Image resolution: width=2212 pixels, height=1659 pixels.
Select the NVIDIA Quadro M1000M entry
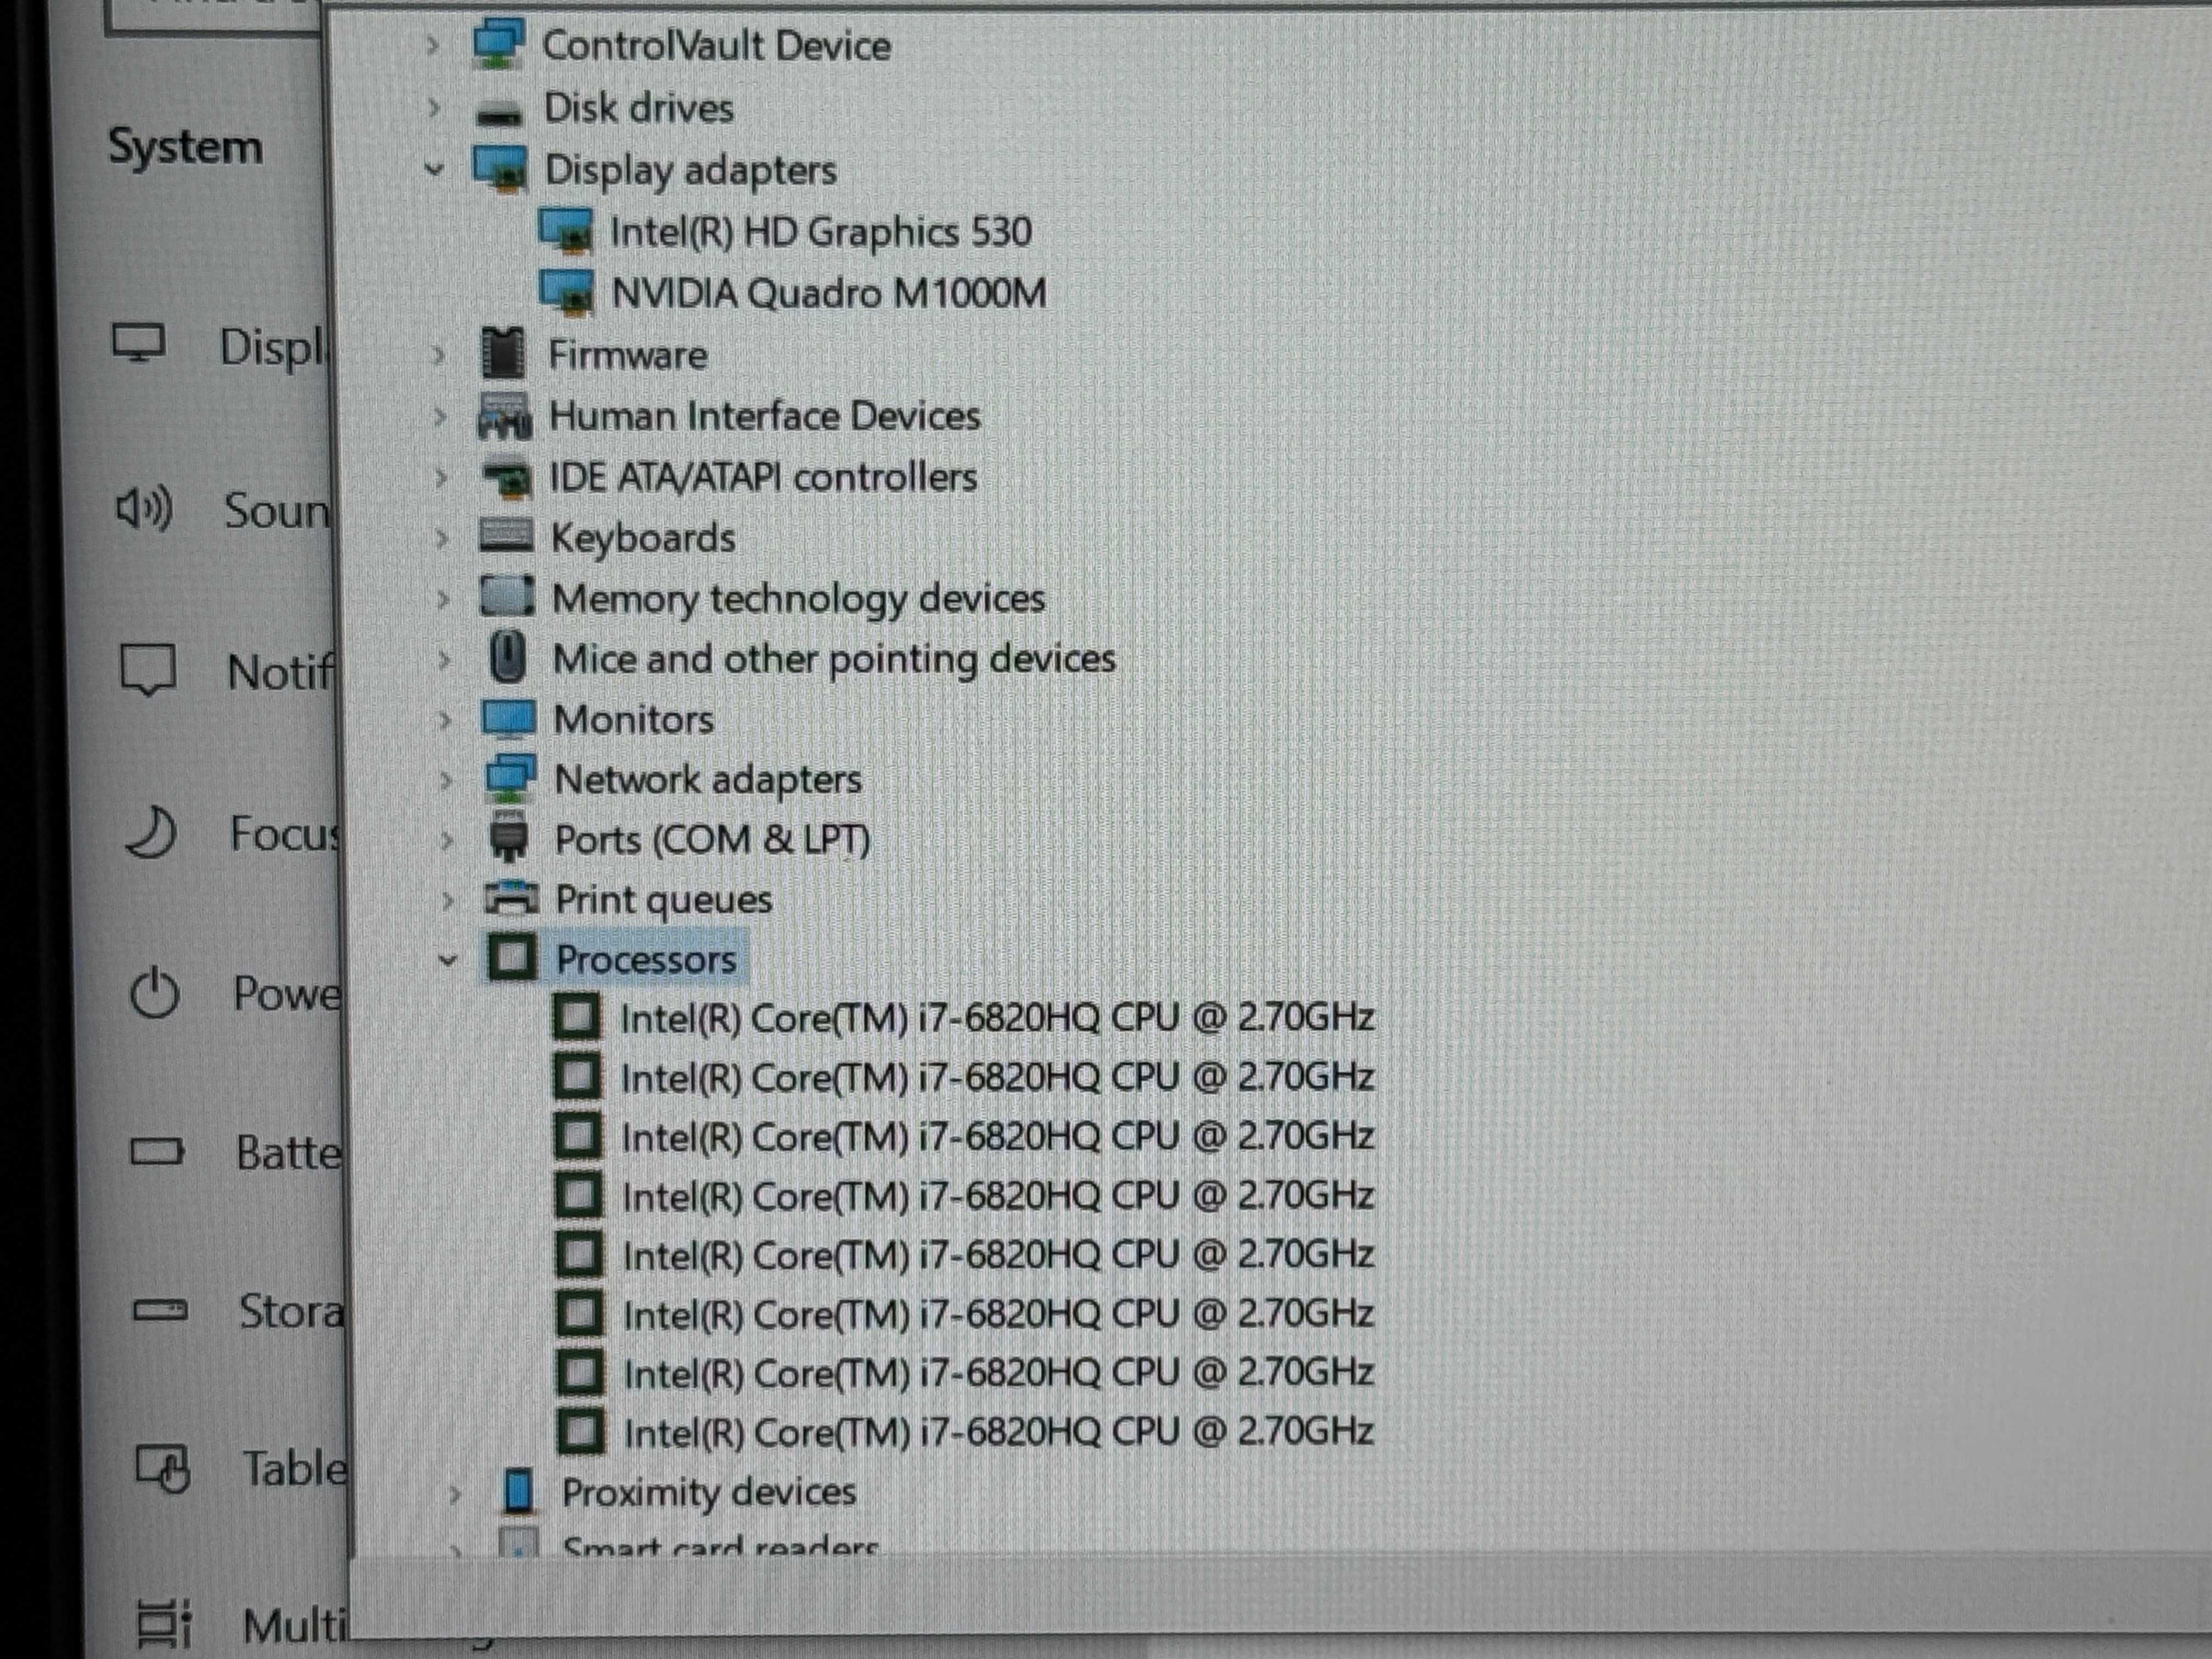coord(828,293)
